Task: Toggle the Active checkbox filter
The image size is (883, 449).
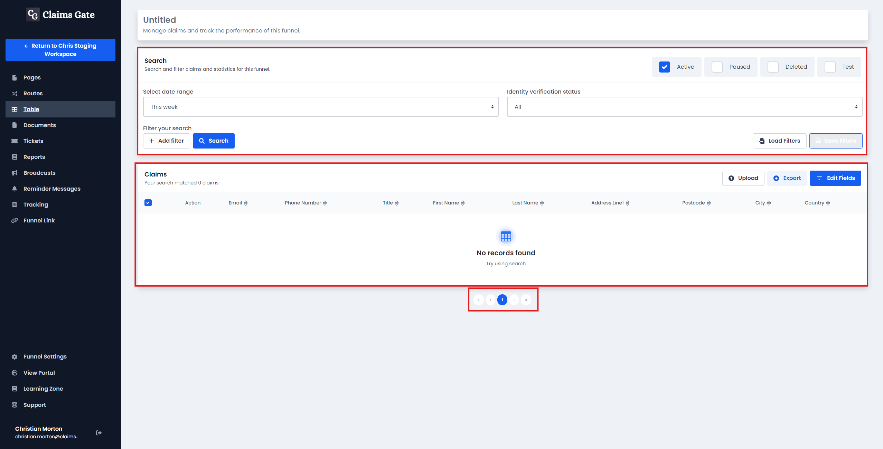Action: (x=665, y=66)
